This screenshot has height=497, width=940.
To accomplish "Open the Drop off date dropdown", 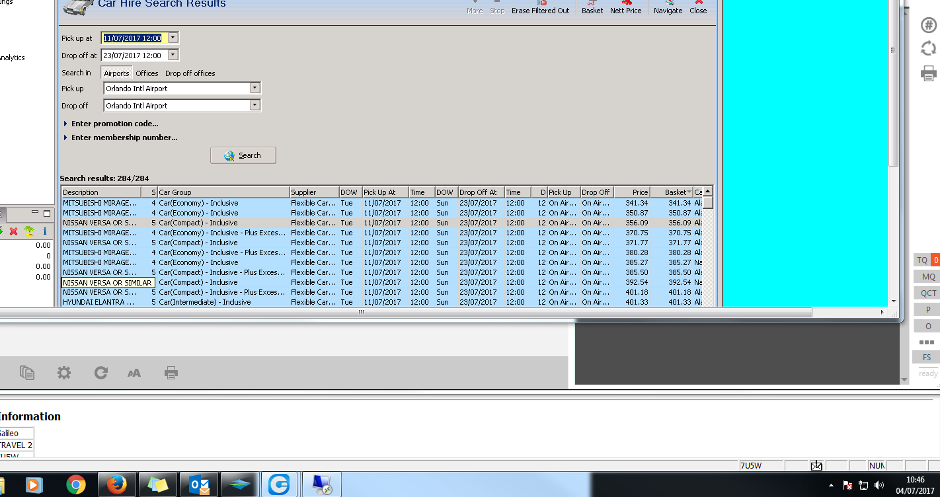I will (173, 55).
